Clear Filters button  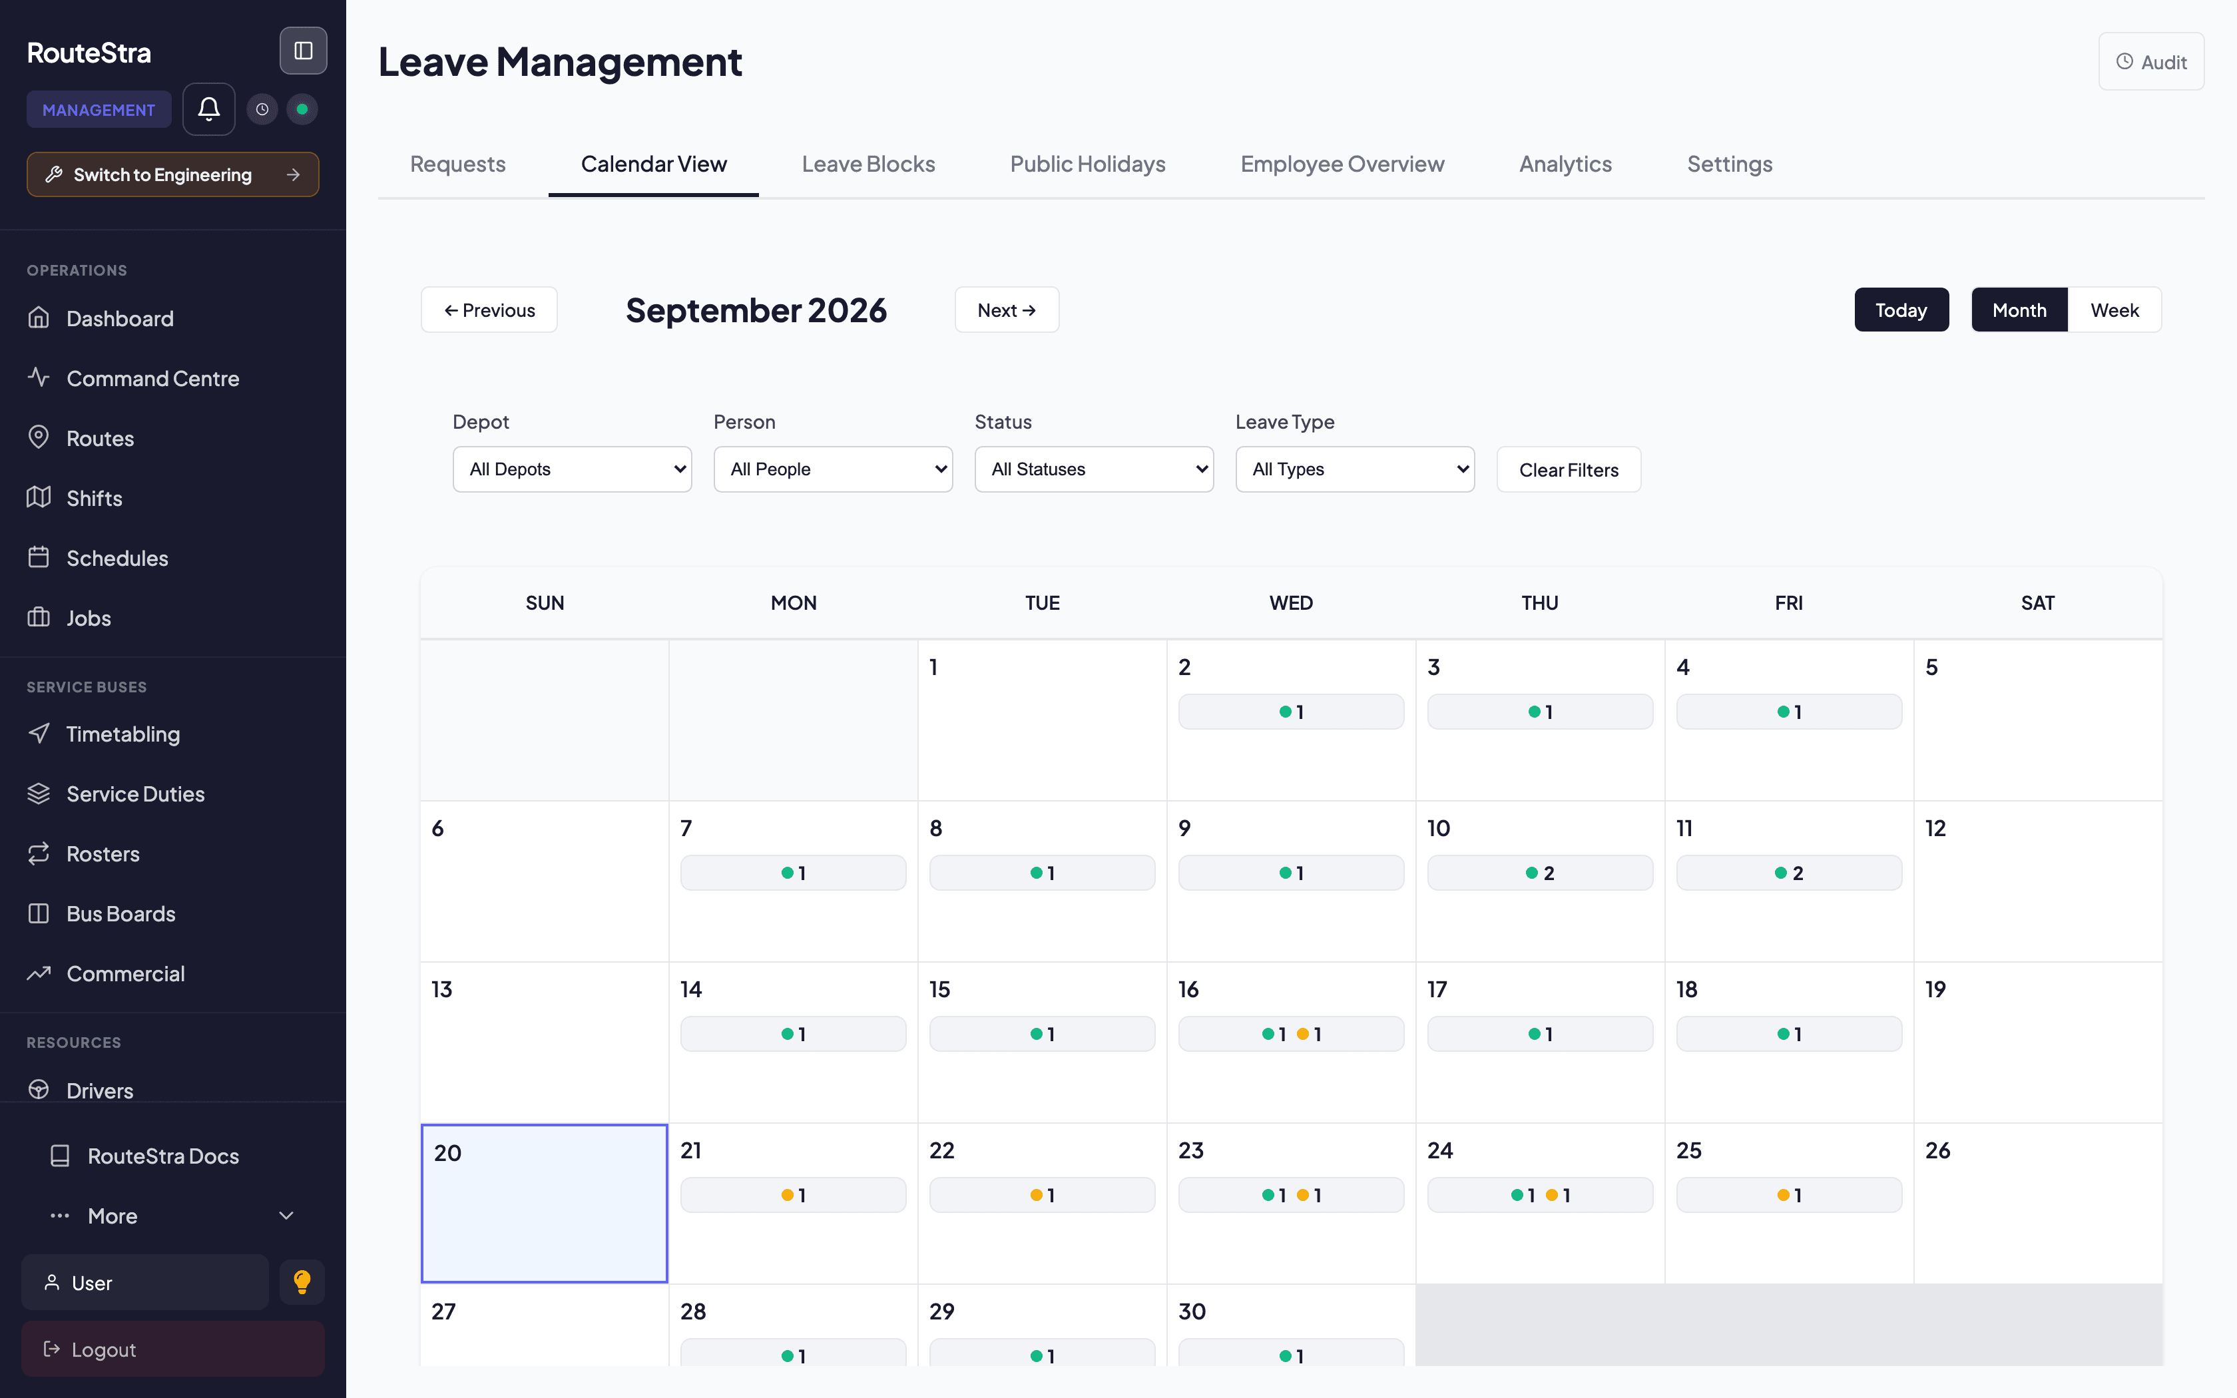click(1569, 470)
